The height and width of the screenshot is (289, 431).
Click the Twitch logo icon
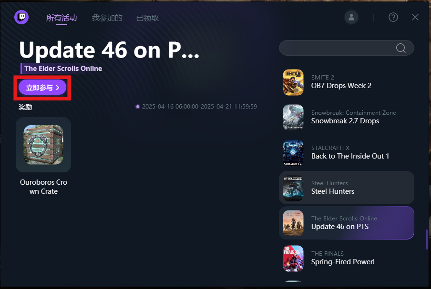coord(21,17)
